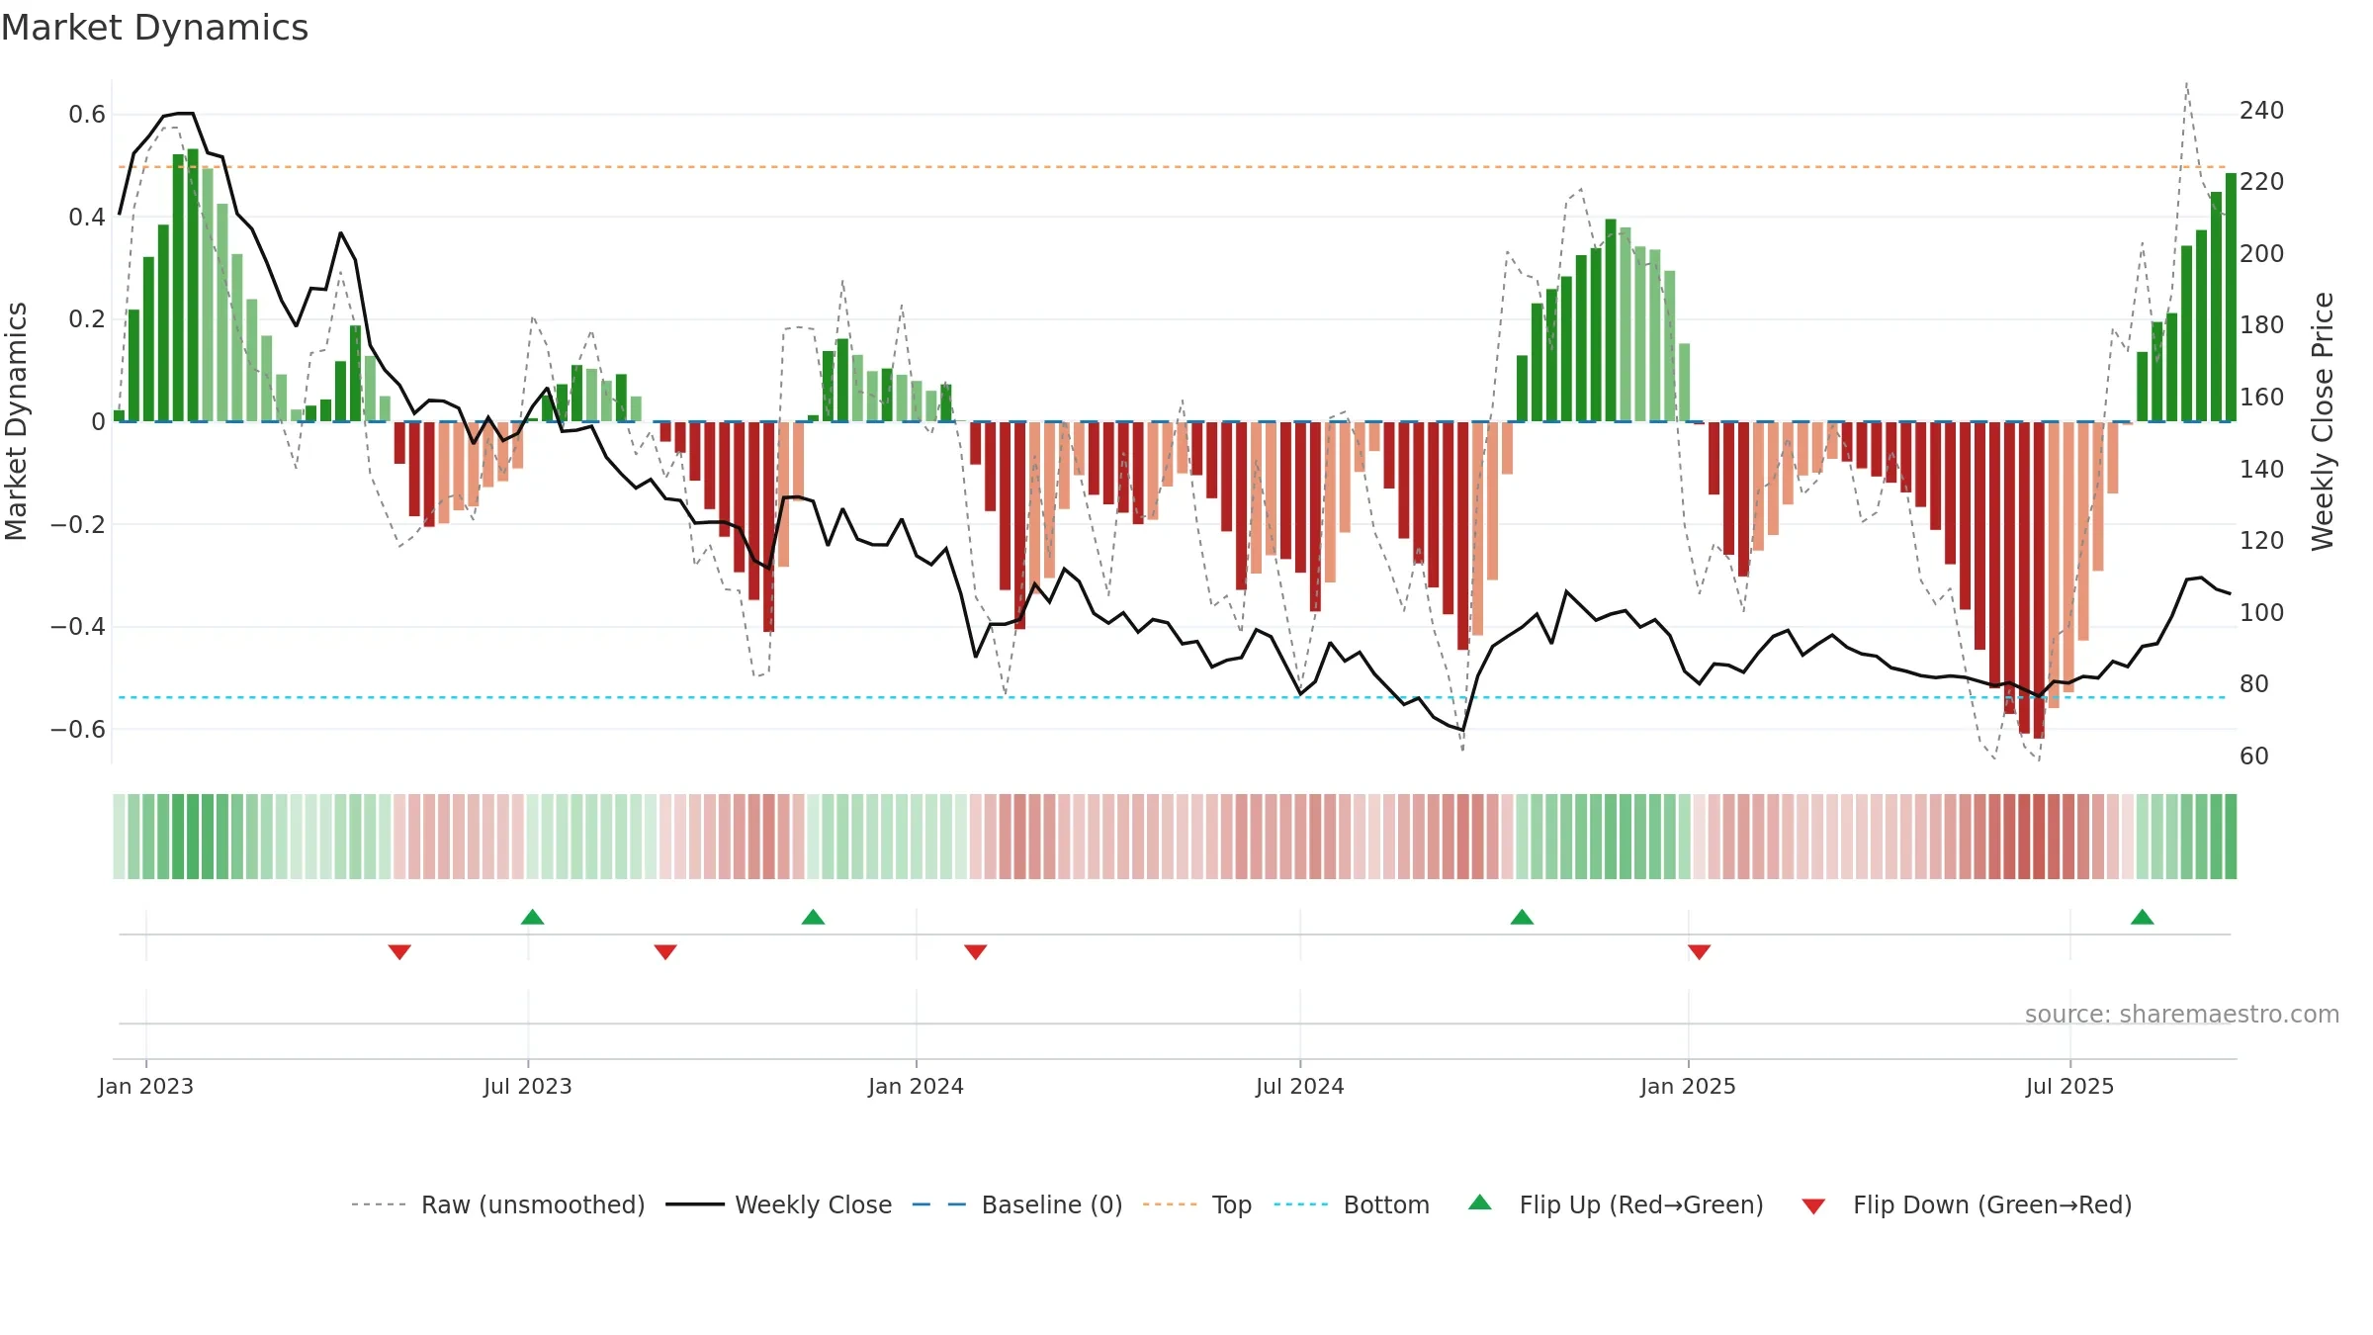The width and height of the screenshot is (2373, 1335).
Task: Select the red flip-down marker near May 2023
Action: point(399,951)
